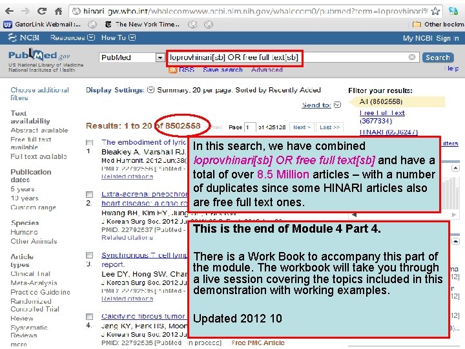
Task: Filter by Systematic Reviews
Action: (x=29, y=331)
